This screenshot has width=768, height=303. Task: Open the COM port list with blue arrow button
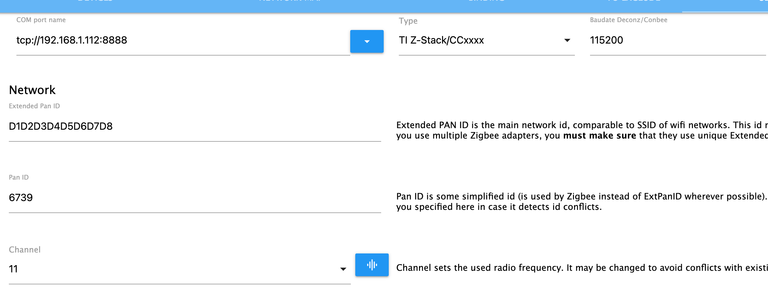367,41
